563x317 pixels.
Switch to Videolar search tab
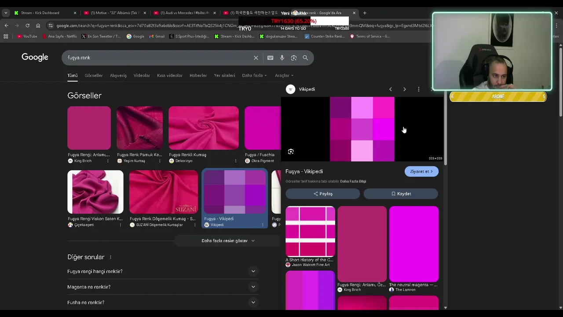(x=142, y=76)
